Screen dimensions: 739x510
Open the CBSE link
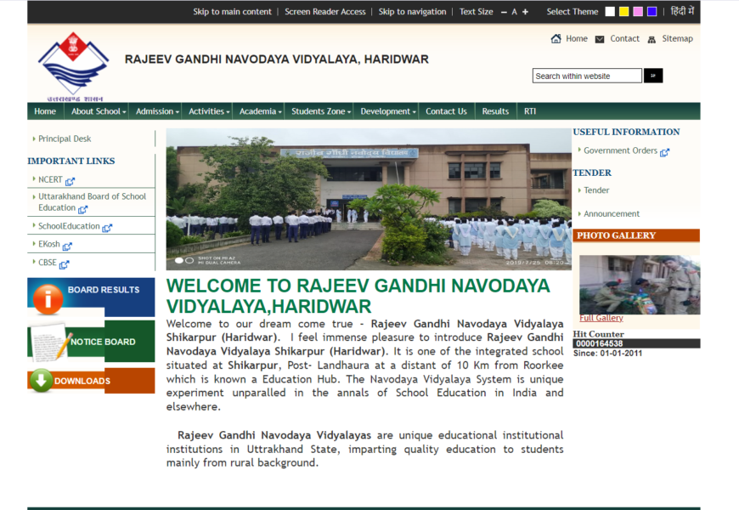coord(47,263)
